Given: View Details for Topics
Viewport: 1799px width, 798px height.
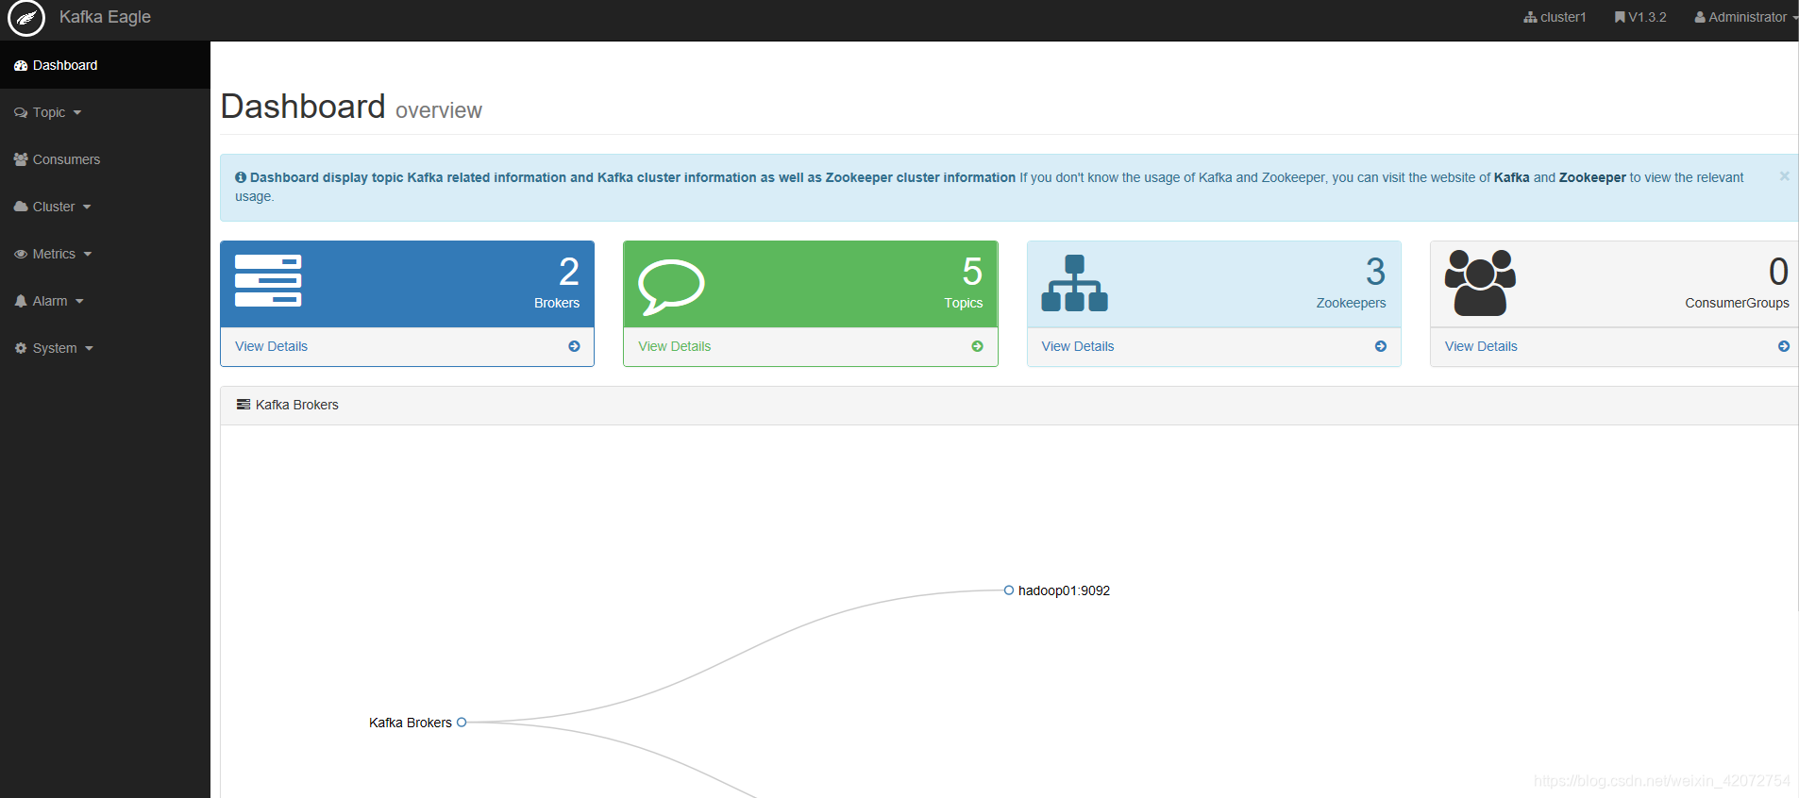Looking at the screenshot, I should click(x=674, y=346).
